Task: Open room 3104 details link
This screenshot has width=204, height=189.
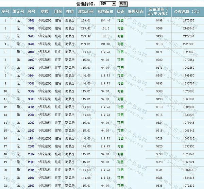Action: click(31, 75)
